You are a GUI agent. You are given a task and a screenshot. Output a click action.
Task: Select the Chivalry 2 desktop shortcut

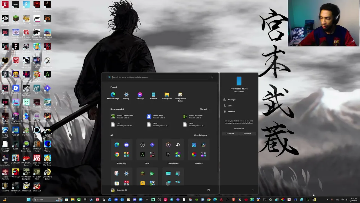(5, 187)
